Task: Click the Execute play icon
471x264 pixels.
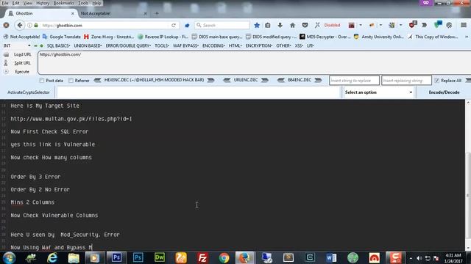Action: point(6,72)
